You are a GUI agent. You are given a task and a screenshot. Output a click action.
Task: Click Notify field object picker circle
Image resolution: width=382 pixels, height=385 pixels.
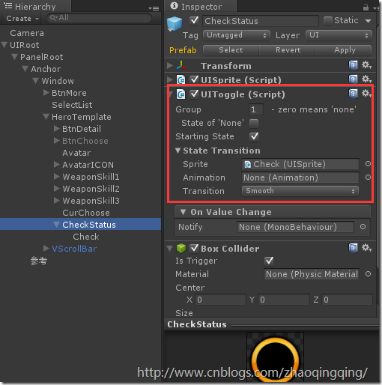click(x=363, y=227)
